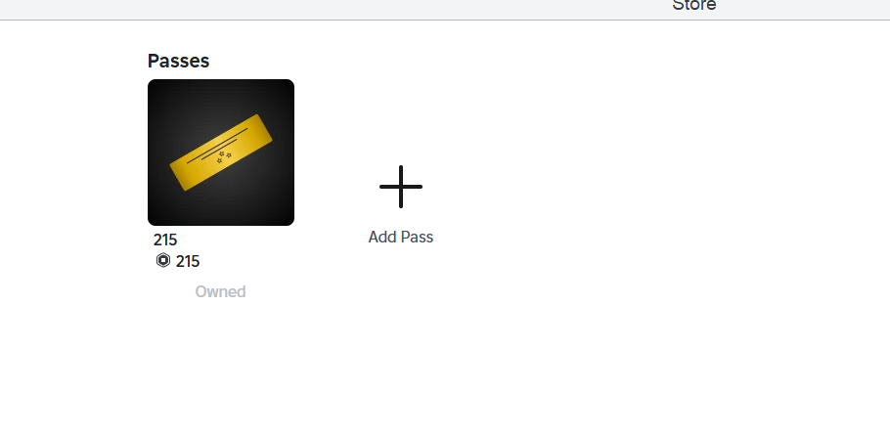Click the plus icon to add pass
This screenshot has width=890, height=437.
pyautogui.click(x=401, y=187)
